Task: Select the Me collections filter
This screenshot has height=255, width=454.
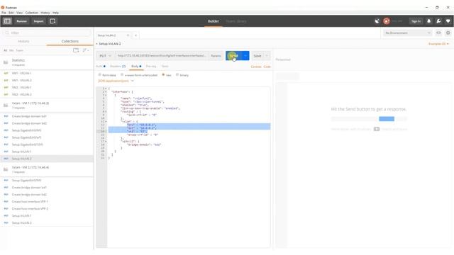Action: (11, 50)
